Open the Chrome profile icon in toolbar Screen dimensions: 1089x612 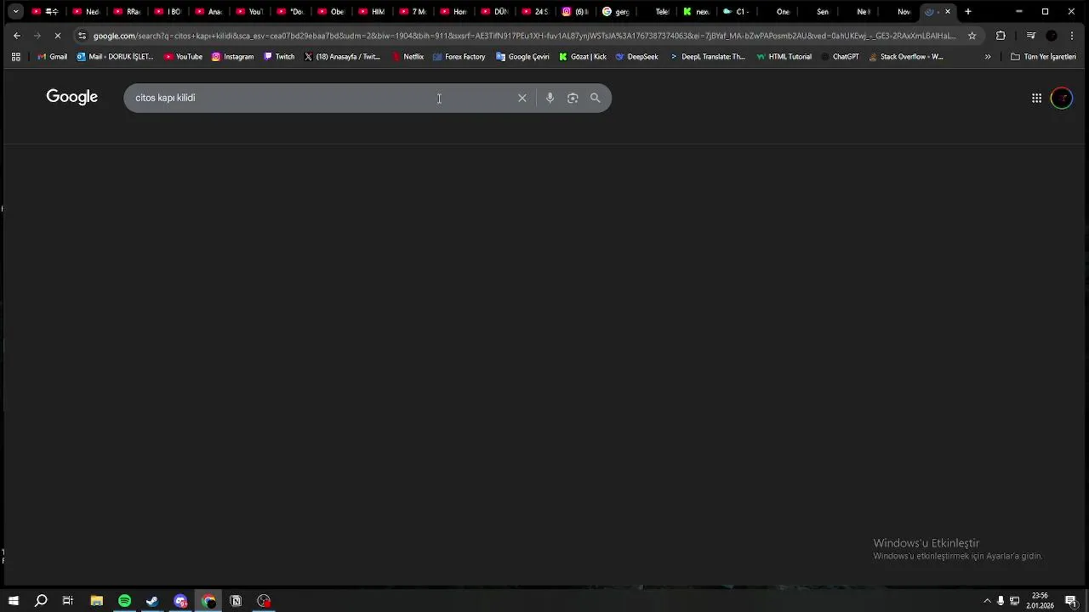point(1052,36)
